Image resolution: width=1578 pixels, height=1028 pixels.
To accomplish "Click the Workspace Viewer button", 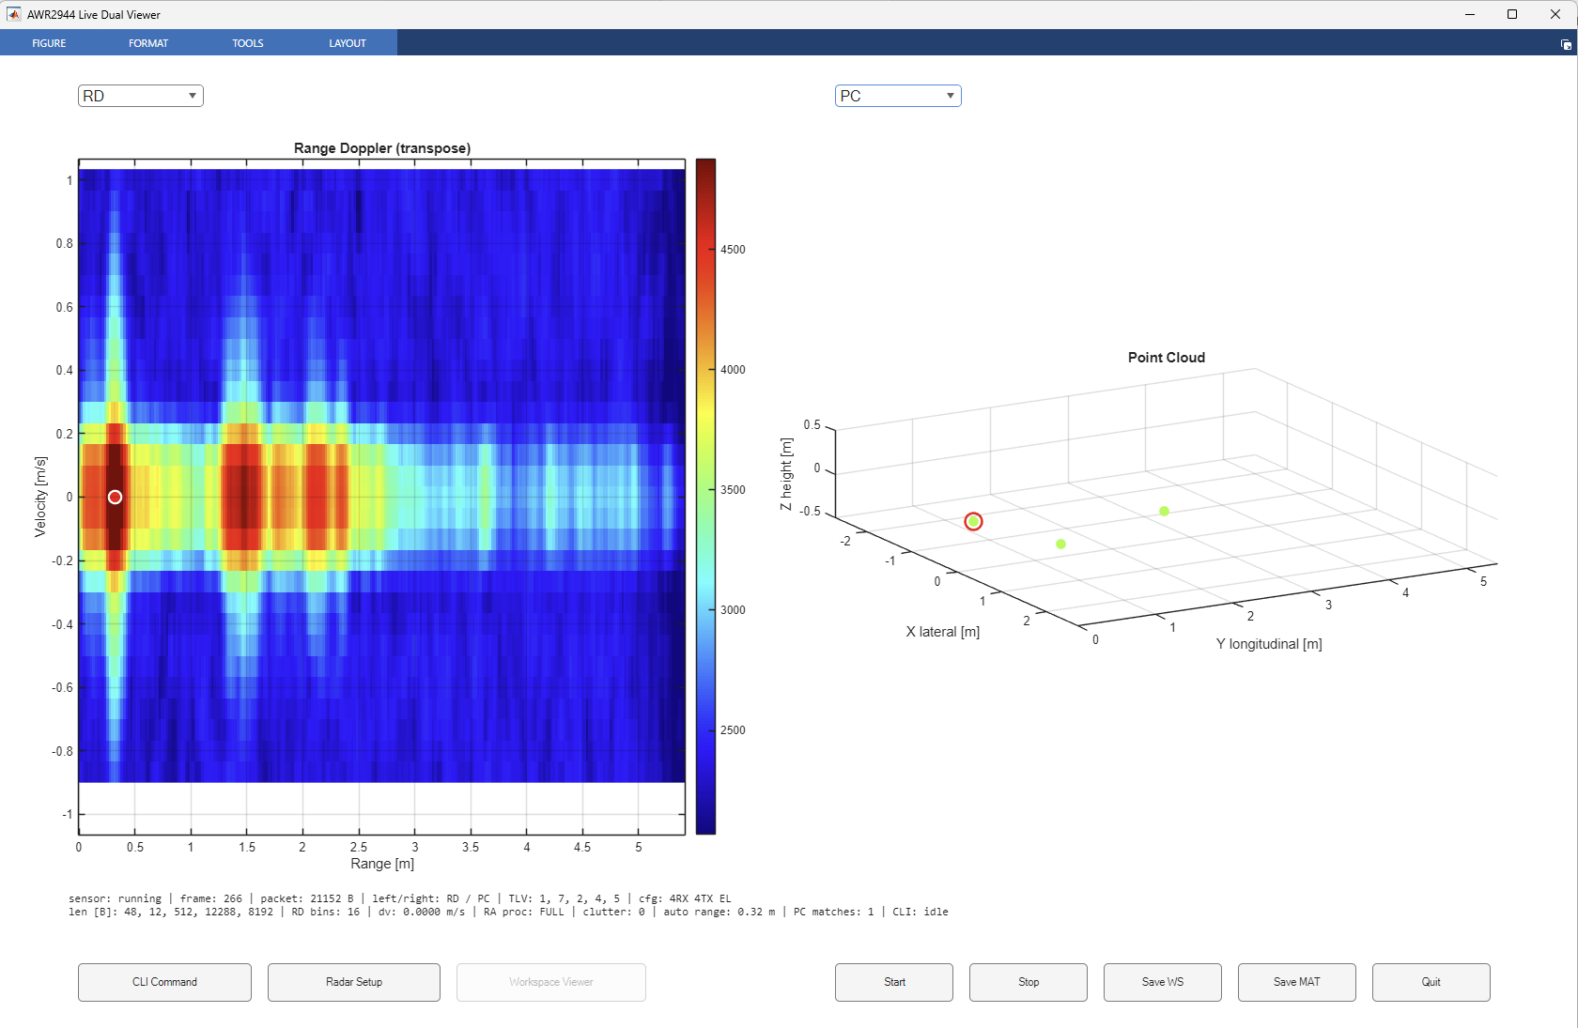I will coord(551,982).
